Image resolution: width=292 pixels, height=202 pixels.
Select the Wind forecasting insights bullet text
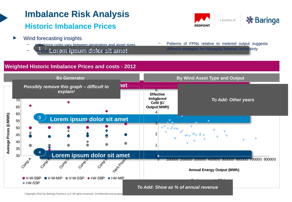(52, 38)
